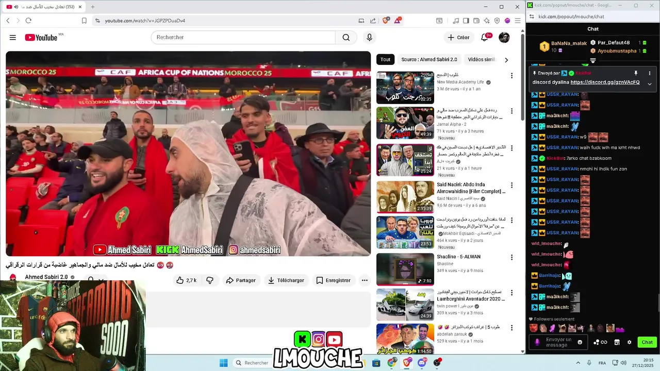Select Source : Ahmed Sabiri 2.0 chip

[x=429, y=60]
